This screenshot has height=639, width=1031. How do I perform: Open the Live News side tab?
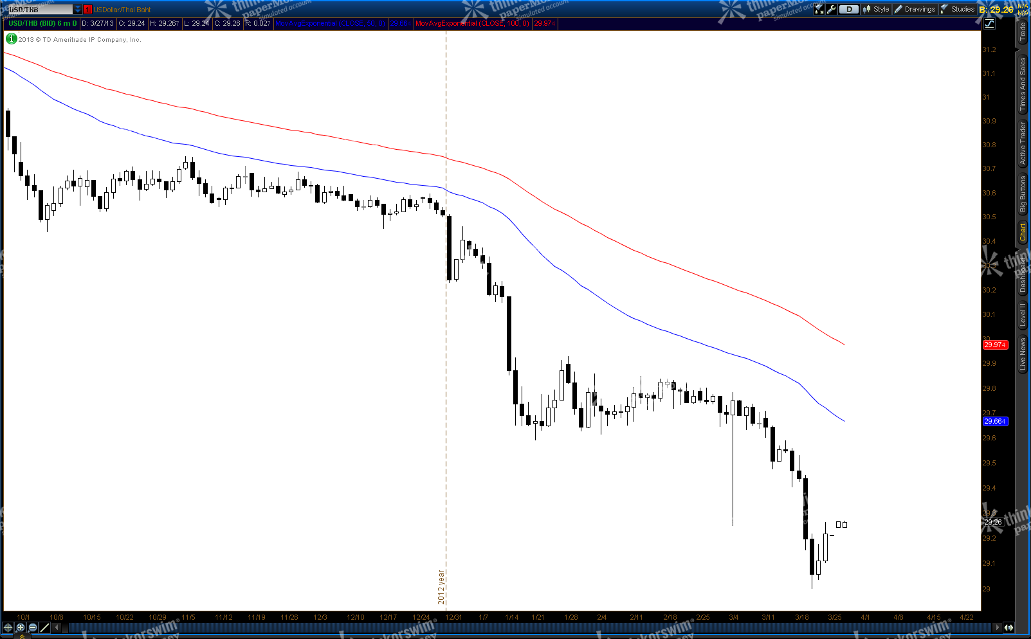(1023, 354)
